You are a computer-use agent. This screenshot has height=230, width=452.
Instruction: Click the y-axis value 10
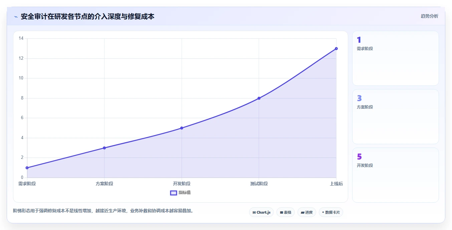21,78
